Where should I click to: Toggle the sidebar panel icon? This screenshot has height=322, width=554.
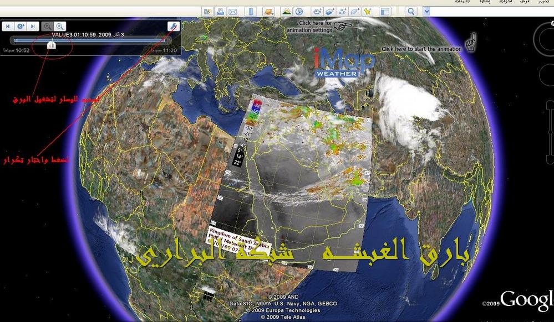(x=385, y=12)
